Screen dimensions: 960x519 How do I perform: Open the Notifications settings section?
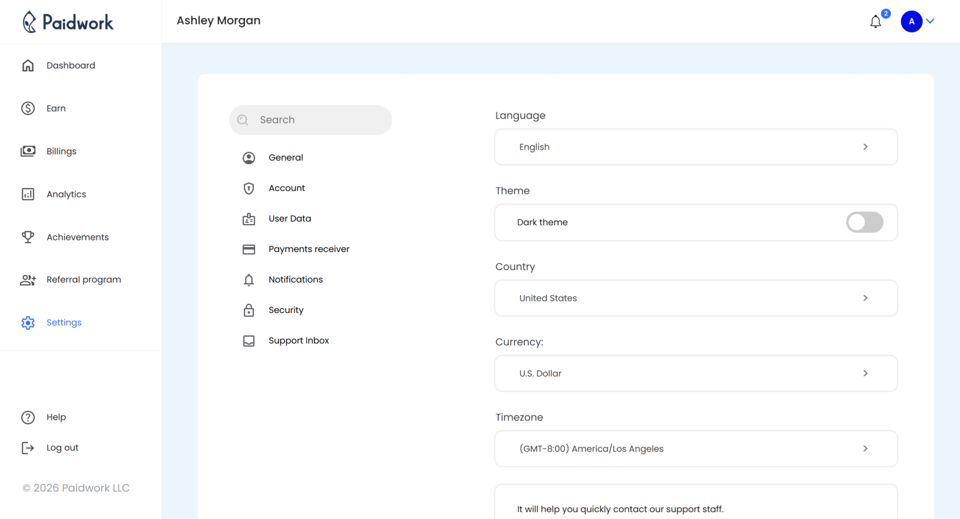coord(295,279)
